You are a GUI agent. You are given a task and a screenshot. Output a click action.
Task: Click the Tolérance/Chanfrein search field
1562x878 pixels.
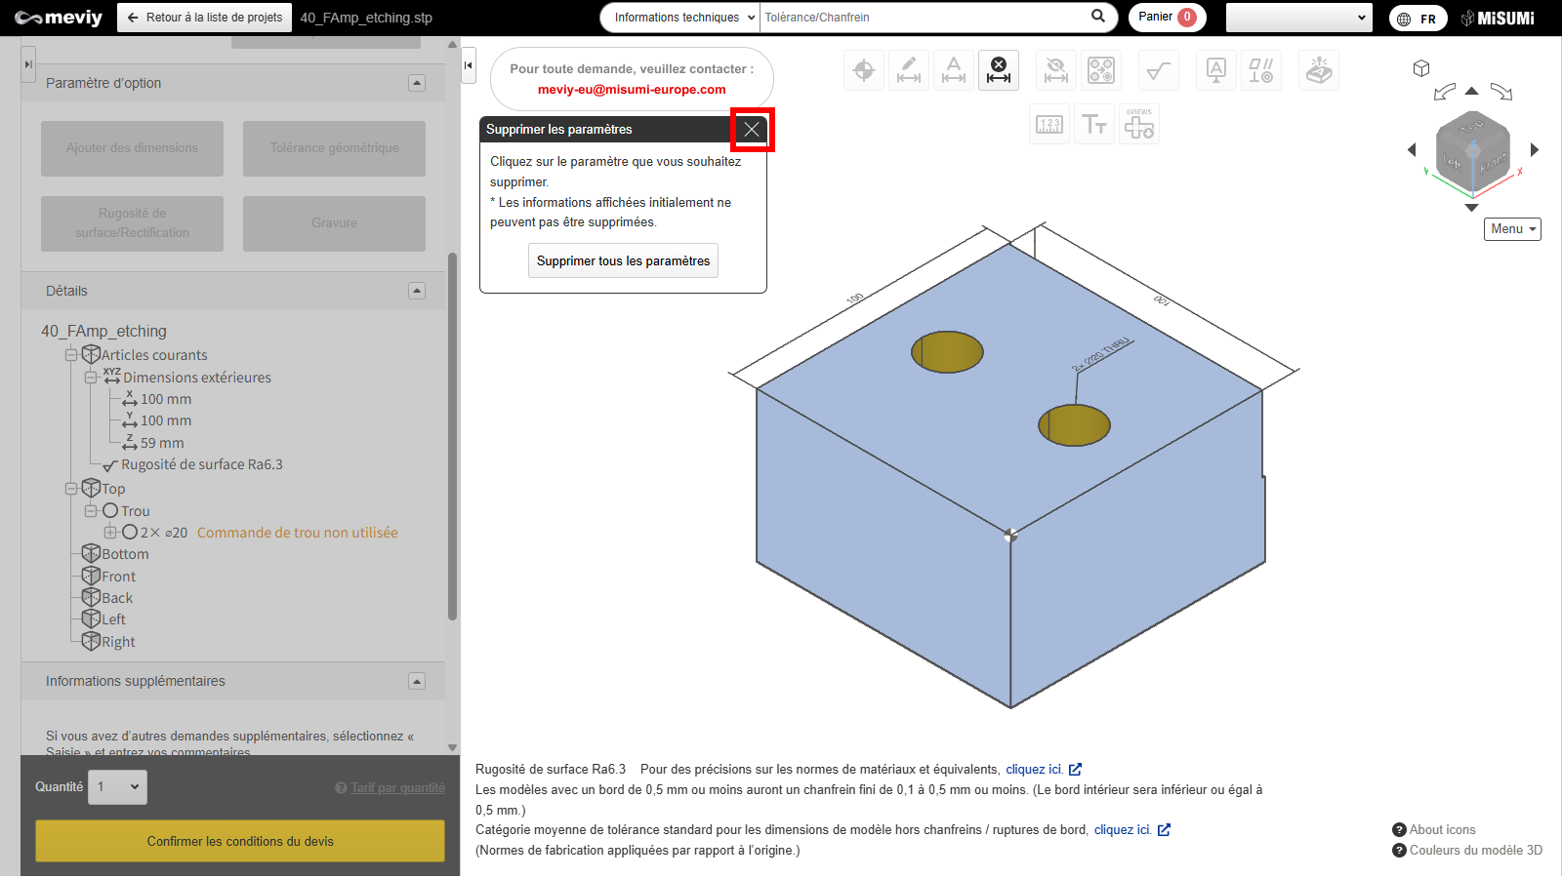click(x=923, y=18)
